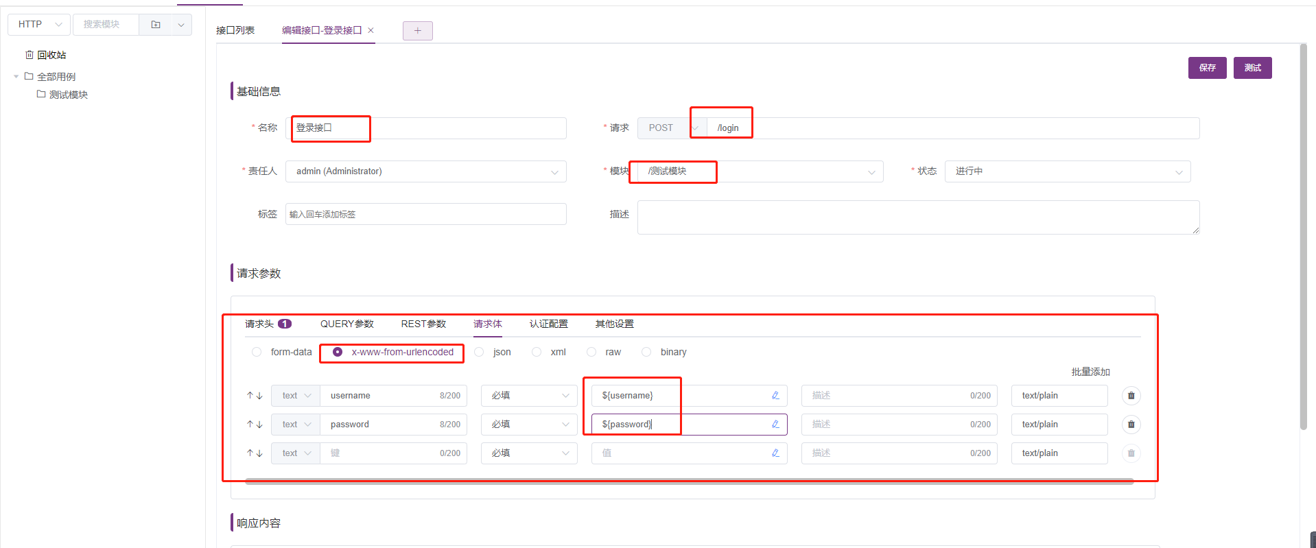Image resolution: width=1316 pixels, height=548 pixels.
Task: Click the plus button to add a tab
Action: click(418, 31)
